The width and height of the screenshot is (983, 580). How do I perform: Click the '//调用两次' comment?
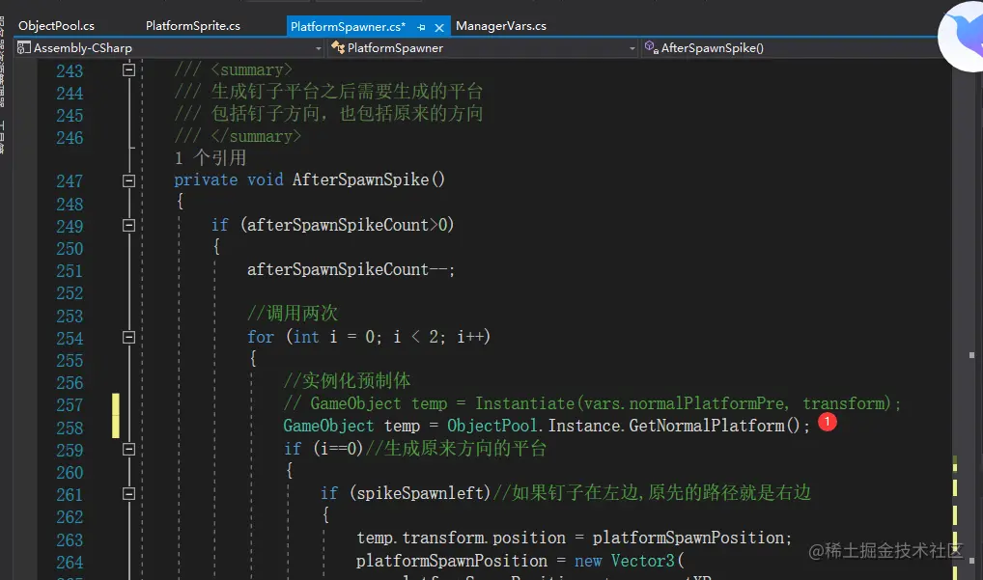(x=293, y=314)
